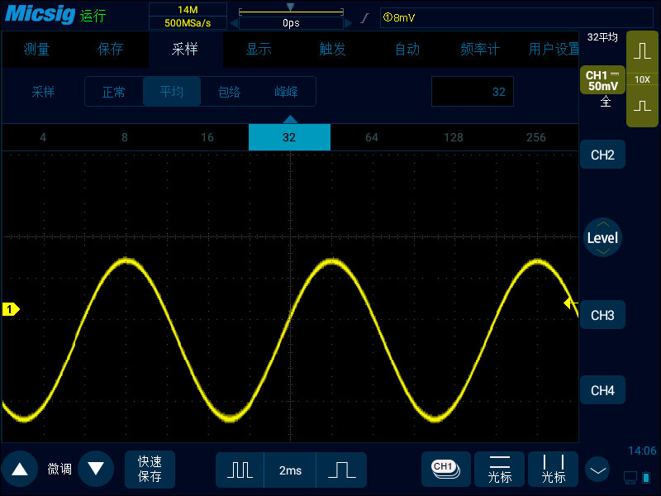Turn on the CH2 channel button
661x496 pixels.
tap(602, 155)
